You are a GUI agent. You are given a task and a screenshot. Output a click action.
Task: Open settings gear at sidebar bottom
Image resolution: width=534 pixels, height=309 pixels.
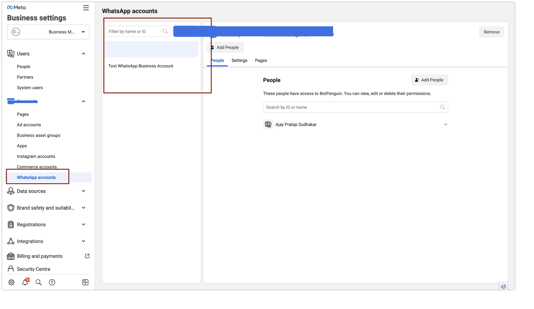coord(11,282)
